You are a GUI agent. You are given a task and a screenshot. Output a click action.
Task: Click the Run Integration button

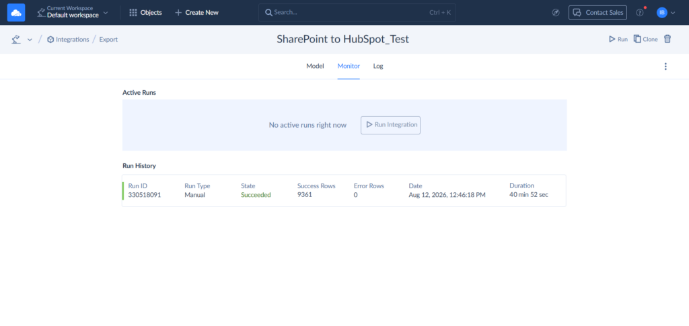(391, 125)
